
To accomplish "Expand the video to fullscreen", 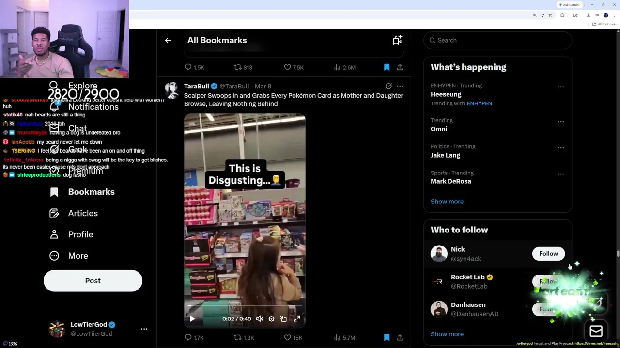I will [x=297, y=319].
